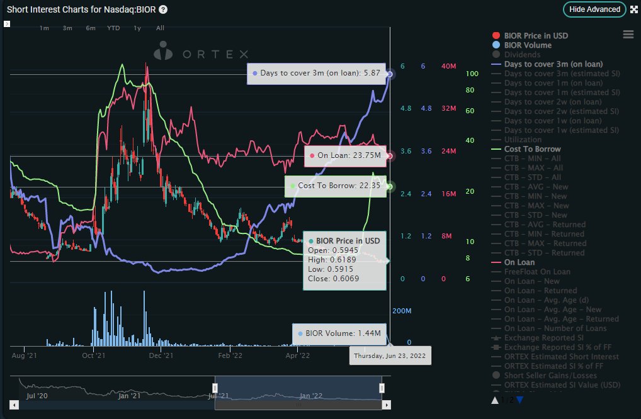The width and height of the screenshot is (641, 419).
Task: Enable ORTEX Estimated Short Interest
Action: [x=555, y=357]
